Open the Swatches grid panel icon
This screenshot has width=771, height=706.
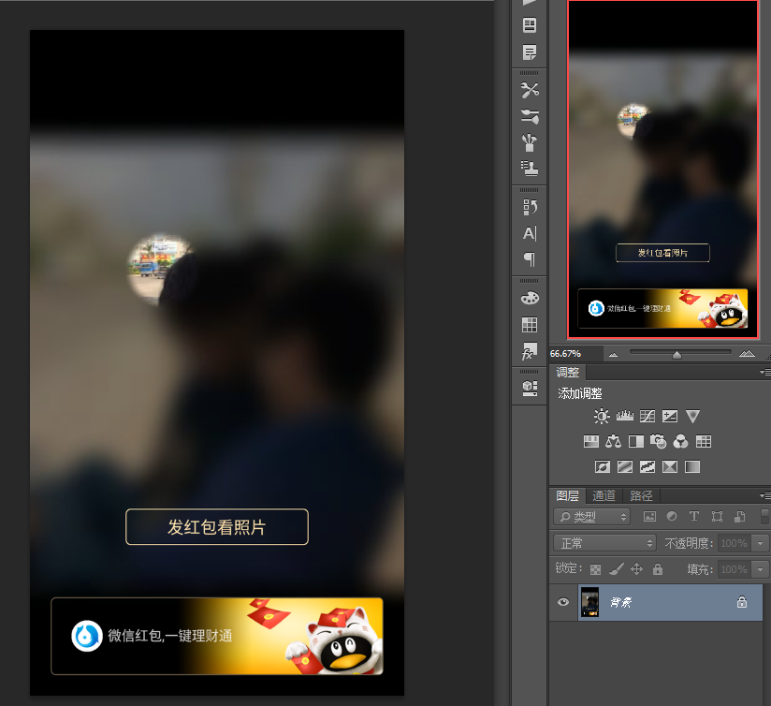click(530, 325)
